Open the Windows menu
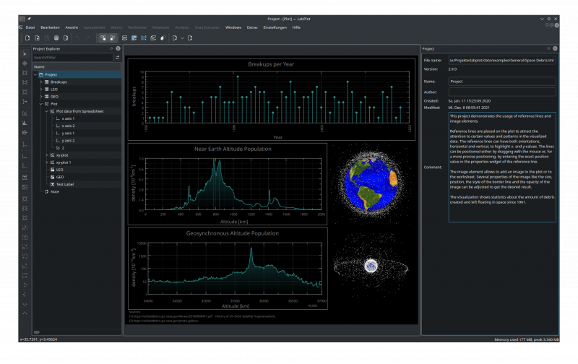Image resolution: width=578 pixels, height=364 pixels. pos(233,27)
